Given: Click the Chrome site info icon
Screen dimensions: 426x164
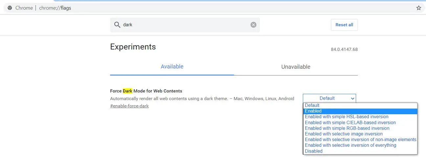Looking at the screenshot, I should (x=10, y=8).
